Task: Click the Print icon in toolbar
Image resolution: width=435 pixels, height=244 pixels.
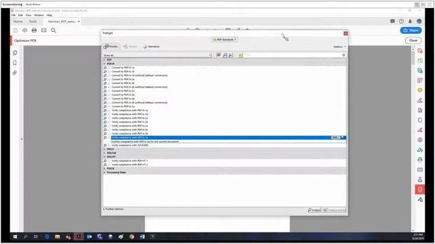Action: click(x=34, y=30)
